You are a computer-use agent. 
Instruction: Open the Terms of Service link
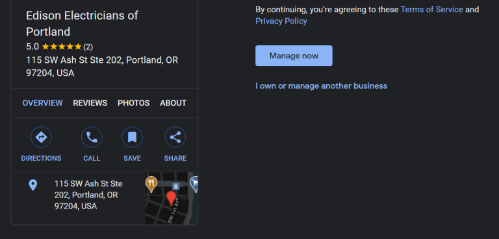click(432, 10)
